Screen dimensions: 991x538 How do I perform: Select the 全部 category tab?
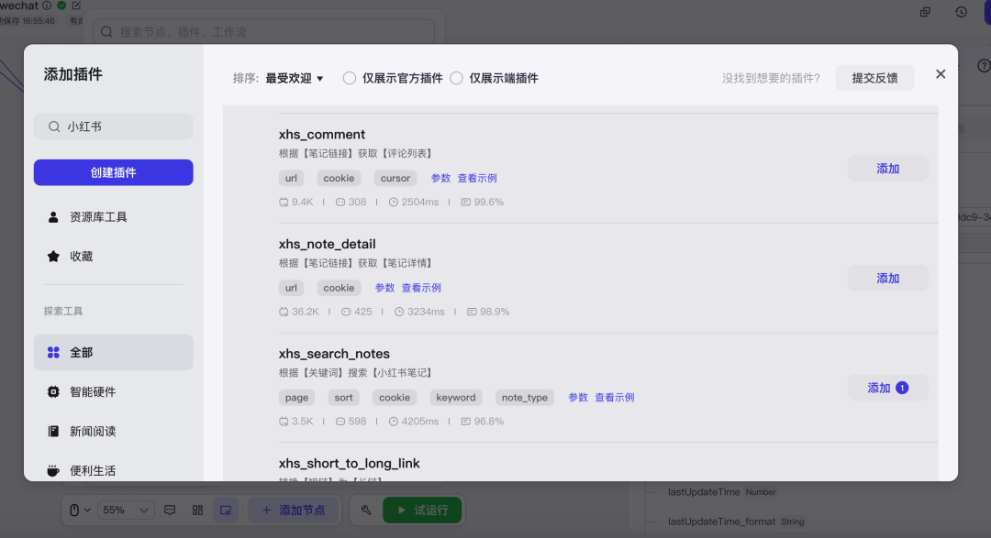[x=81, y=352]
